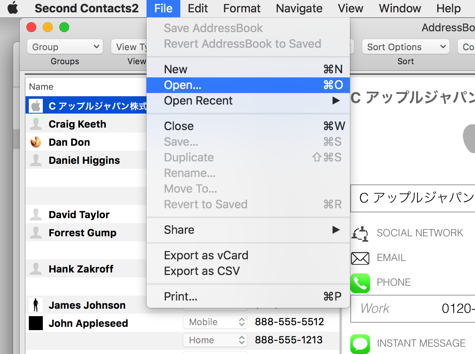Select the James Johnson contact row

coord(86,305)
